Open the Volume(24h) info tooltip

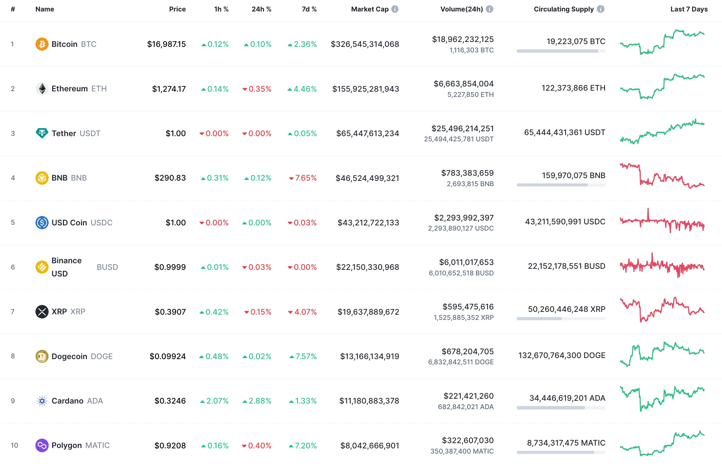(490, 9)
